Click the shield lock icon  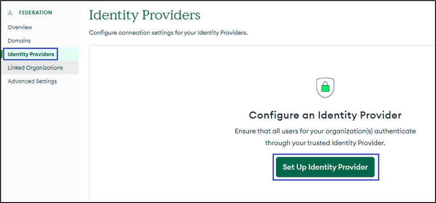[x=325, y=88]
